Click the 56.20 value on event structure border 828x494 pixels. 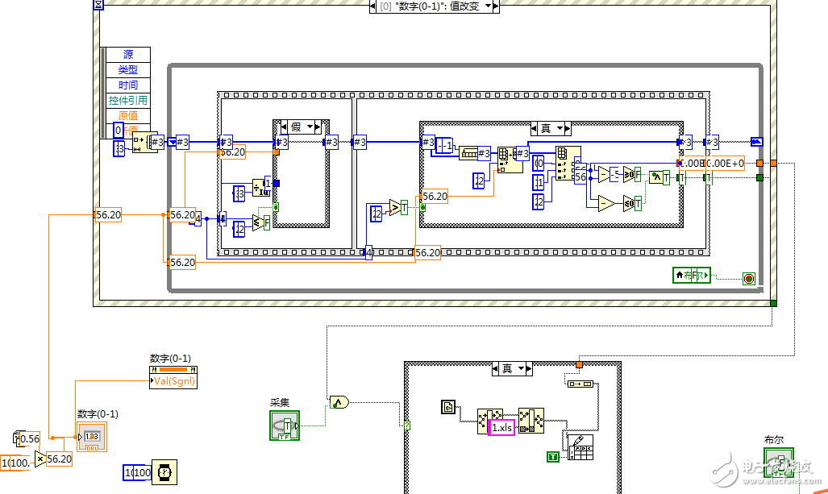coord(108,215)
